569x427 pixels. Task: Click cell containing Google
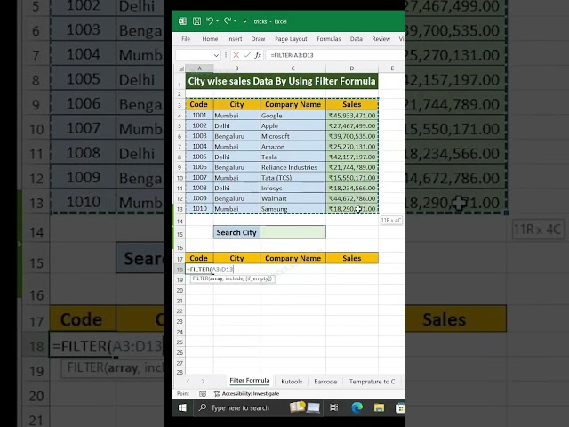tap(293, 116)
